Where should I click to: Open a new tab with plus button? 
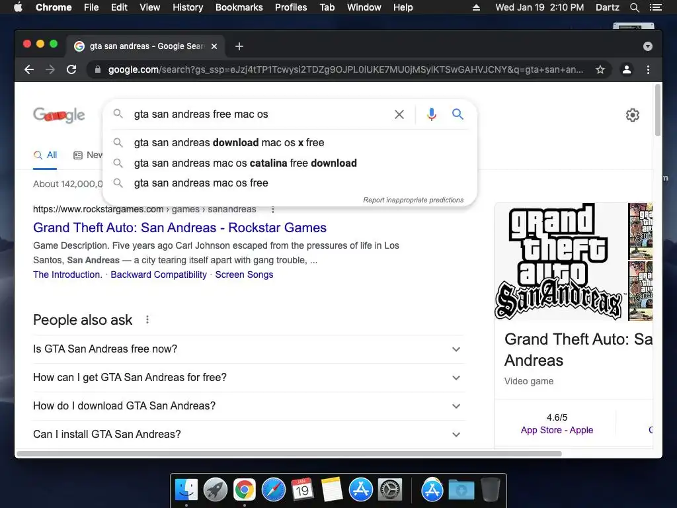[x=239, y=46]
